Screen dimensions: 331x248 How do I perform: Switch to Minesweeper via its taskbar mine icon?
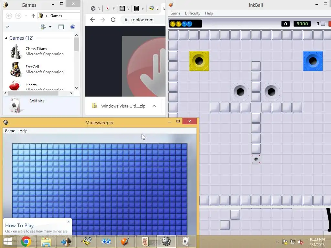click(x=166, y=242)
